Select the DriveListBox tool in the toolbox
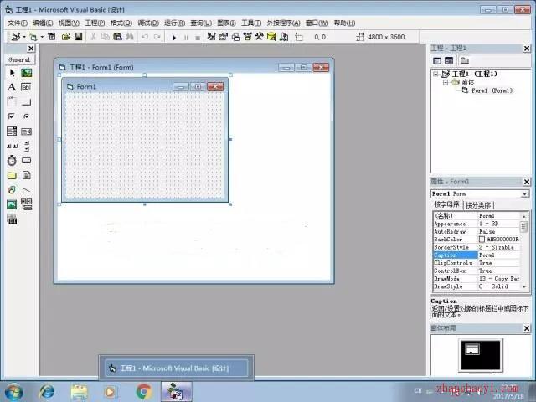This screenshot has width=536, height=402. point(26,160)
